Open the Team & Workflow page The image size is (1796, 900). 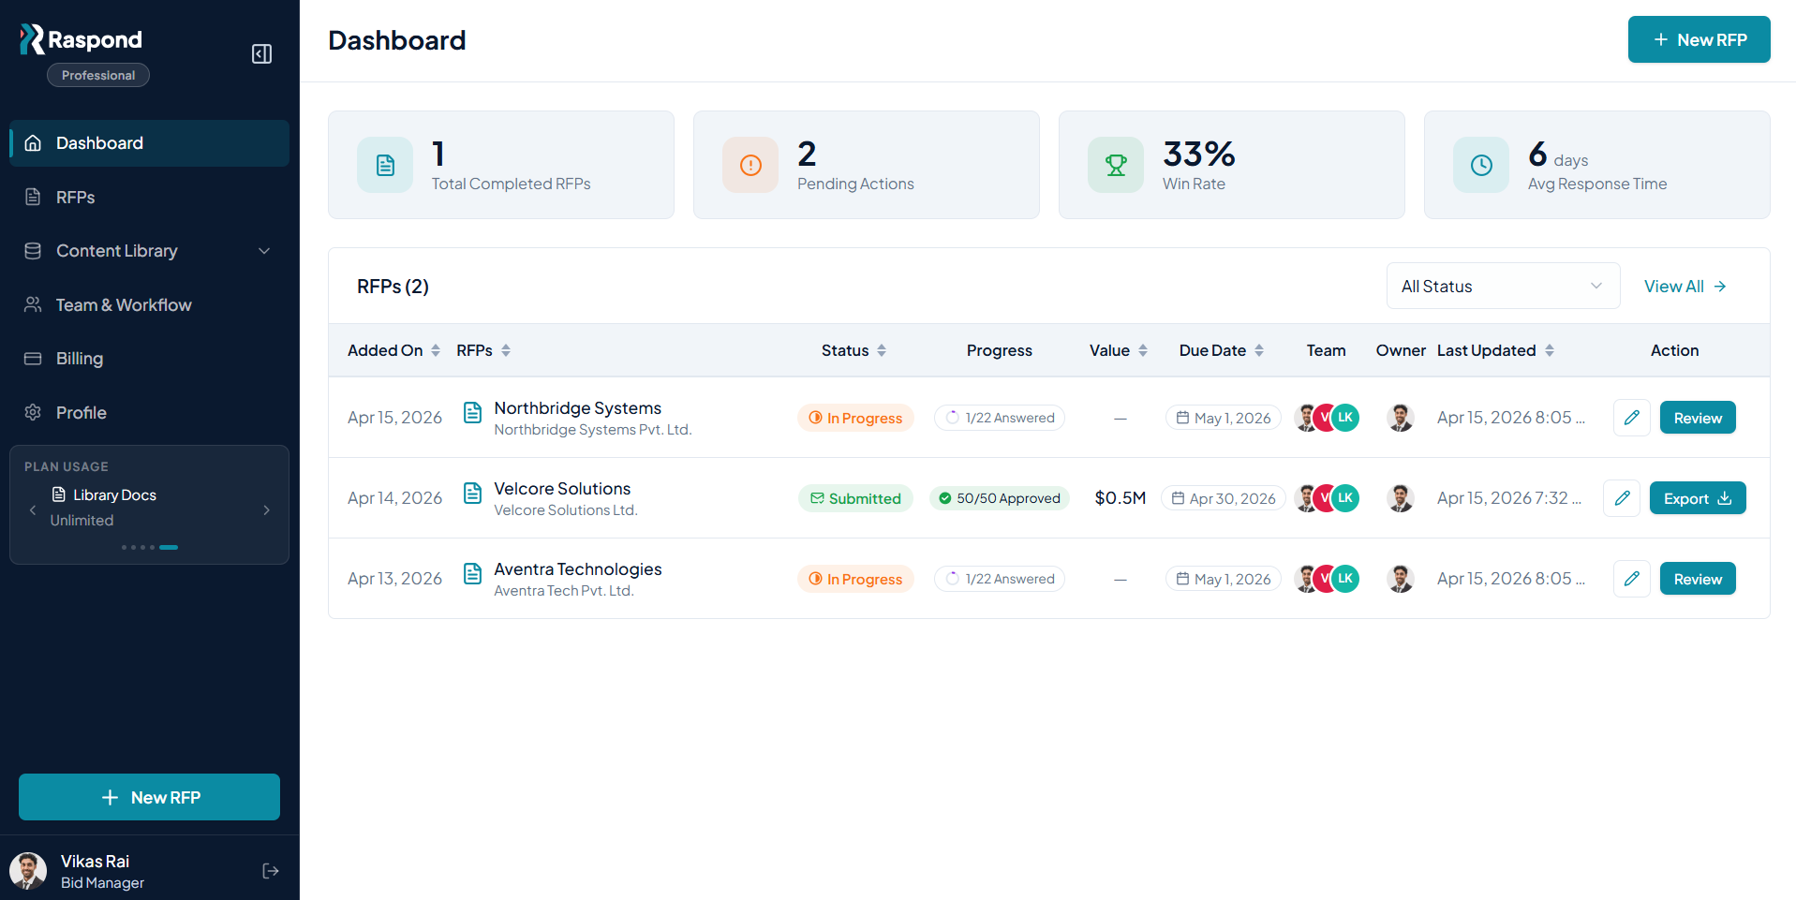click(124, 305)
